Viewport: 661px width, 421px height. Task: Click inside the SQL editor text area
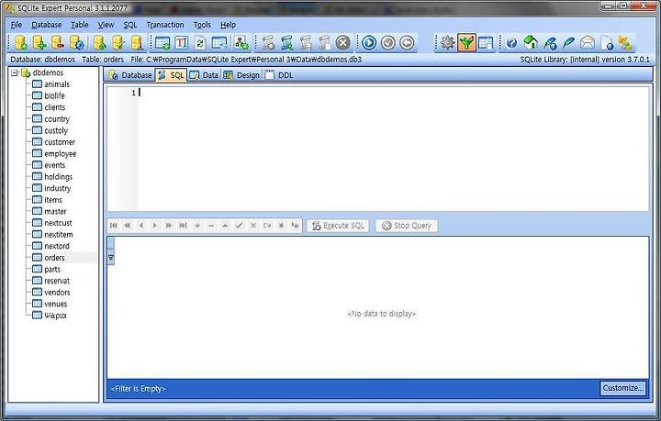393,149
